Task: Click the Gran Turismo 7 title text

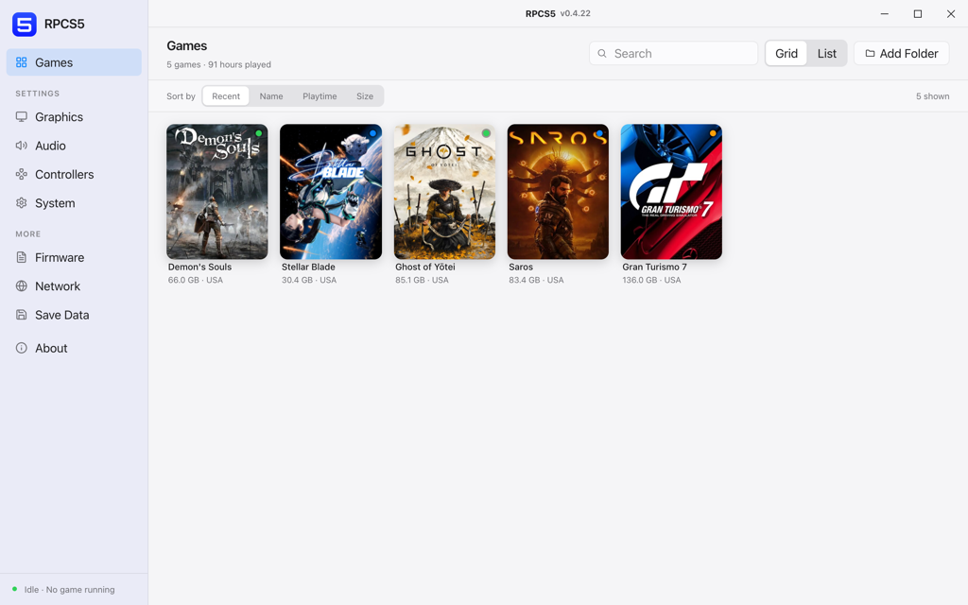Action: 654,267
